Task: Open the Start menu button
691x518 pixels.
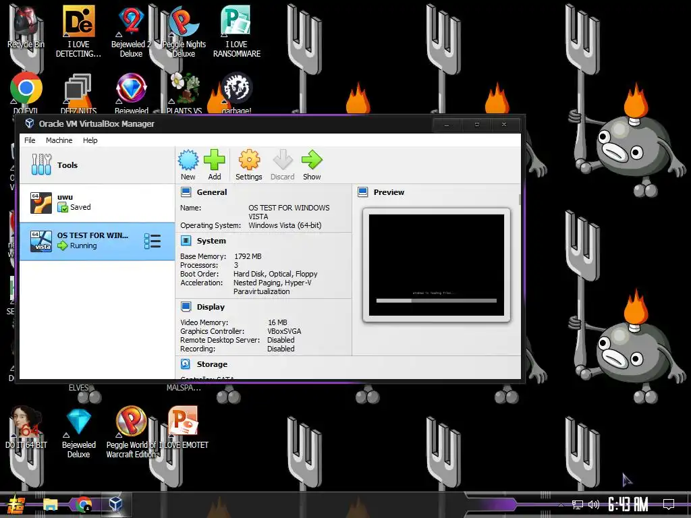Action: 16,505
